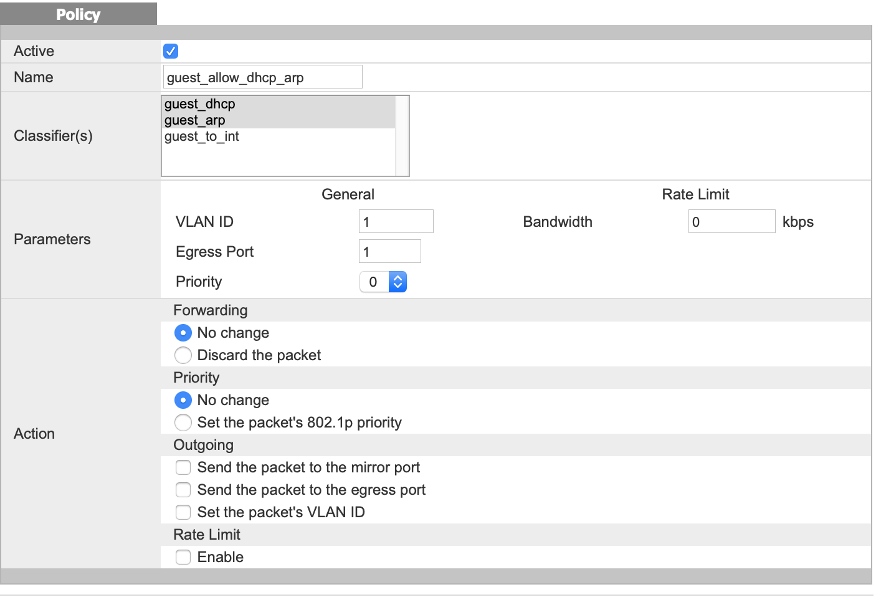Viewport: 876px width, 597px height.
Task: Enable Send the packet to the mirror port
Action: pyautogui.click(x=183, y=467)
